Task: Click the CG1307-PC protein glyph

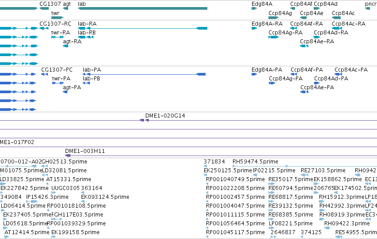Action: point(44,74)
